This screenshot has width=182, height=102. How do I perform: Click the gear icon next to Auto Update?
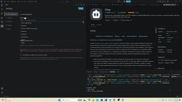click(131, 20)
